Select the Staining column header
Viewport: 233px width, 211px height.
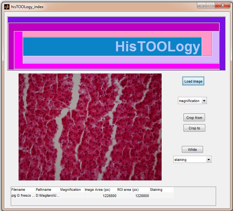pyautogui.click(x=162, y=190)
